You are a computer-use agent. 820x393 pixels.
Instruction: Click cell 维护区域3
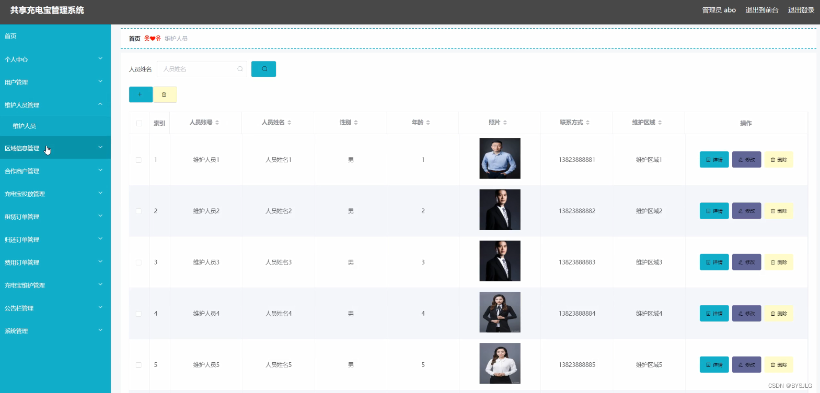649,262
